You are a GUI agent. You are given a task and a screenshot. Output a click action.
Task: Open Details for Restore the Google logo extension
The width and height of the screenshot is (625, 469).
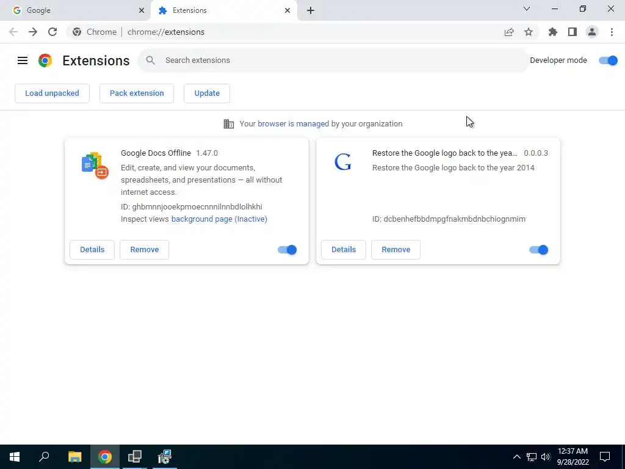click(x=344, y=250)
